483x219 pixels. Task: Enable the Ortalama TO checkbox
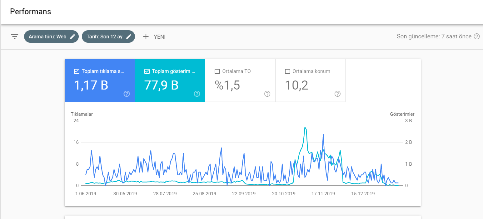coord(217,71)
